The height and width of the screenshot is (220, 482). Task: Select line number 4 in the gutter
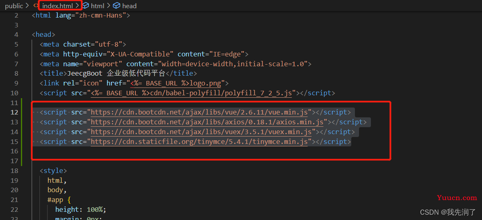pos(16,35)
